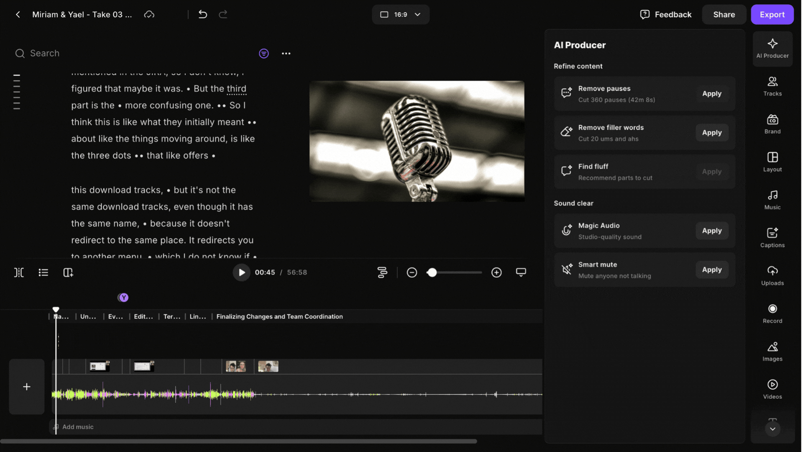Apply Magic Audio studio-quality sound

click(x=712, y=231)
